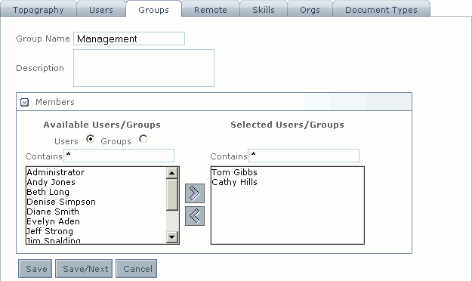
Task: Click the Save/Next button
Action: point(84,269)
